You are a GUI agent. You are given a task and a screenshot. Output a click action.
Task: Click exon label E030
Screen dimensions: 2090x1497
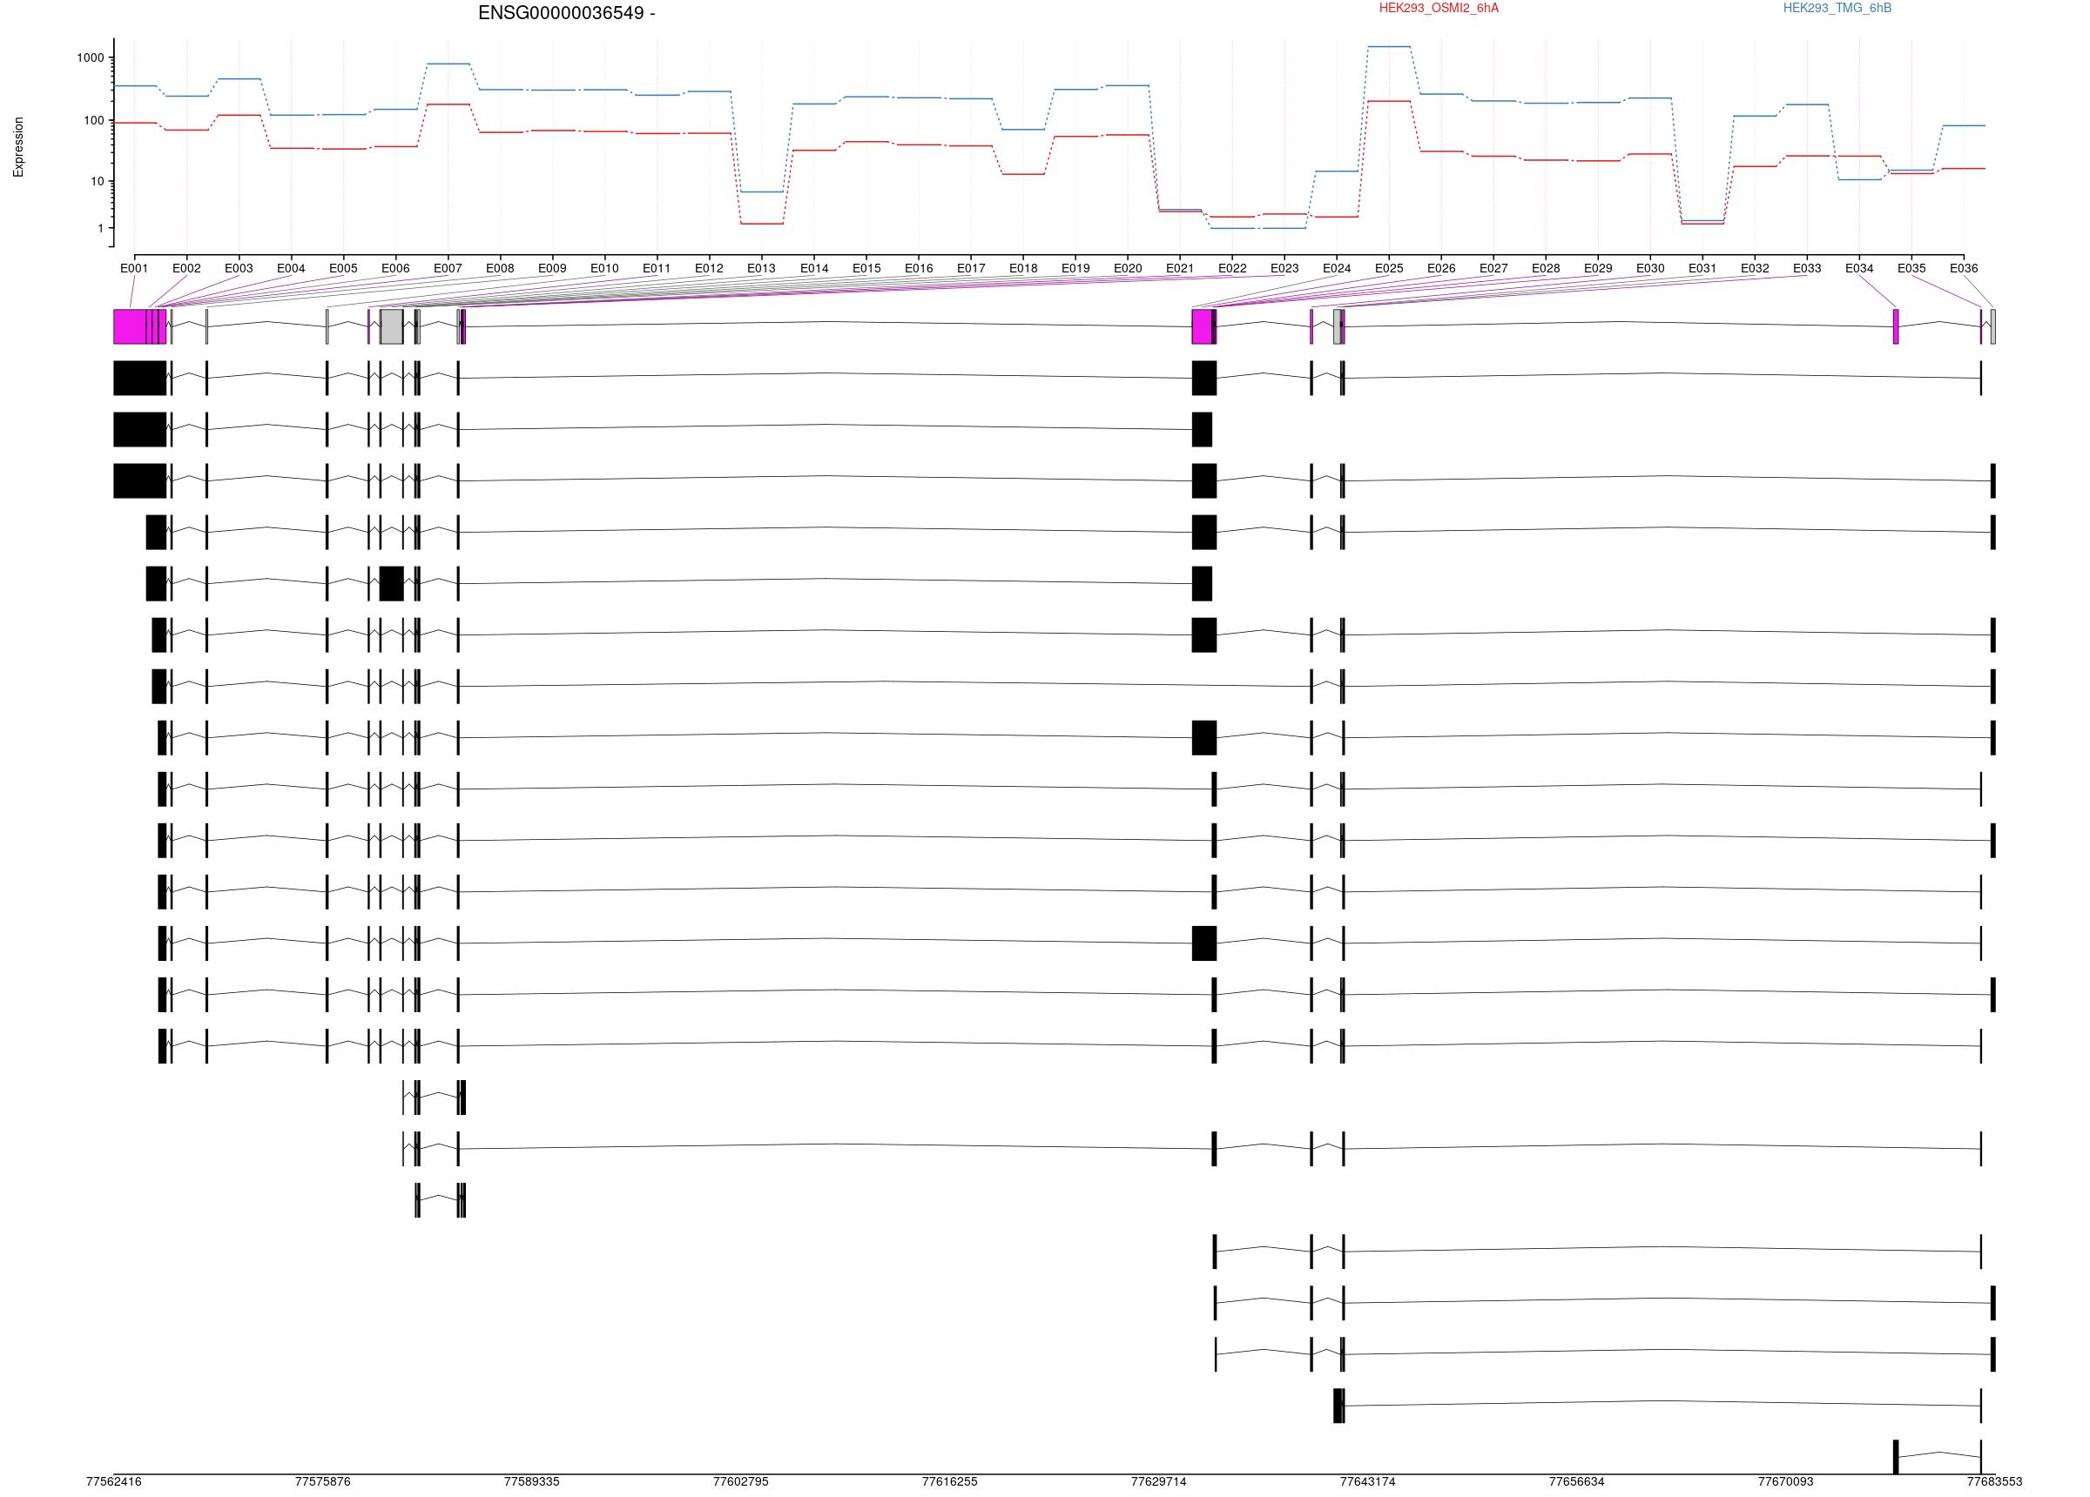(1650, 269)
